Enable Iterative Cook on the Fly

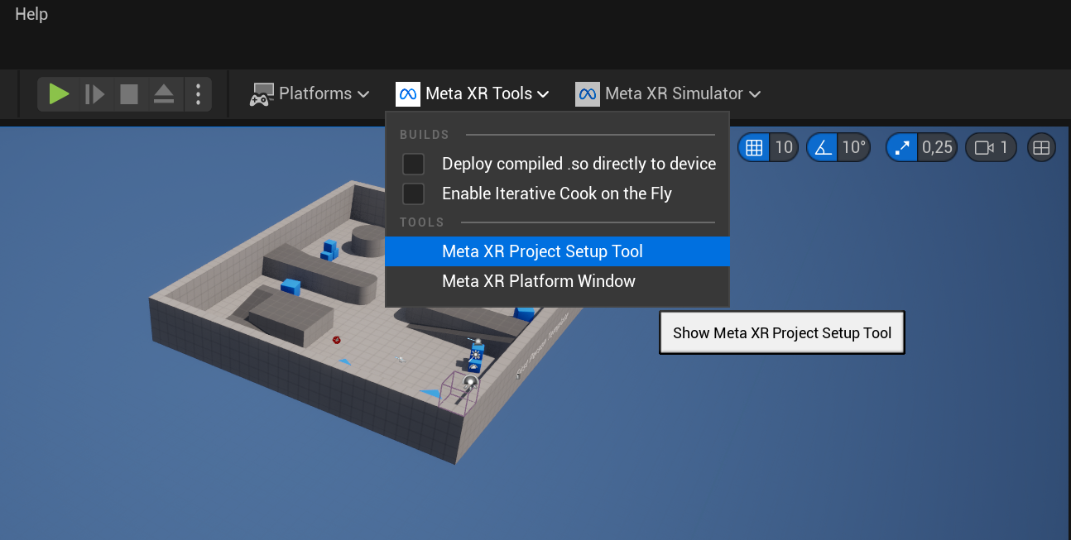coord(413,193)
